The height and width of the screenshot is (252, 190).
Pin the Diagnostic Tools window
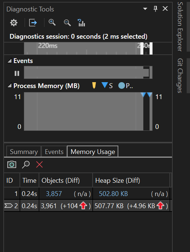tap(155, 9)
